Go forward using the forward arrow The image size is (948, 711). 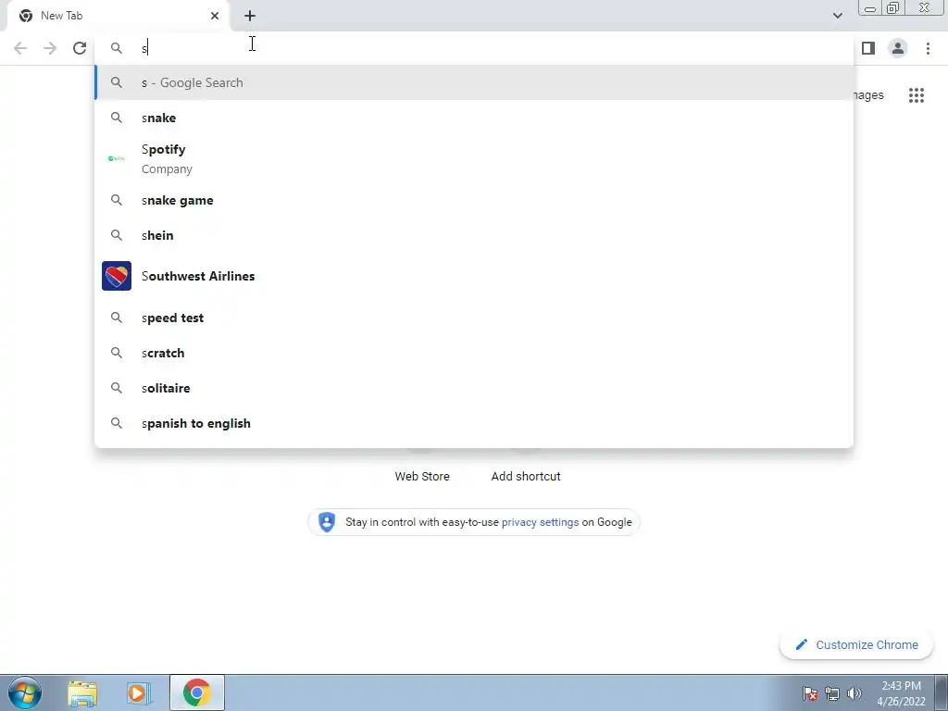click(x=50, y=48)
